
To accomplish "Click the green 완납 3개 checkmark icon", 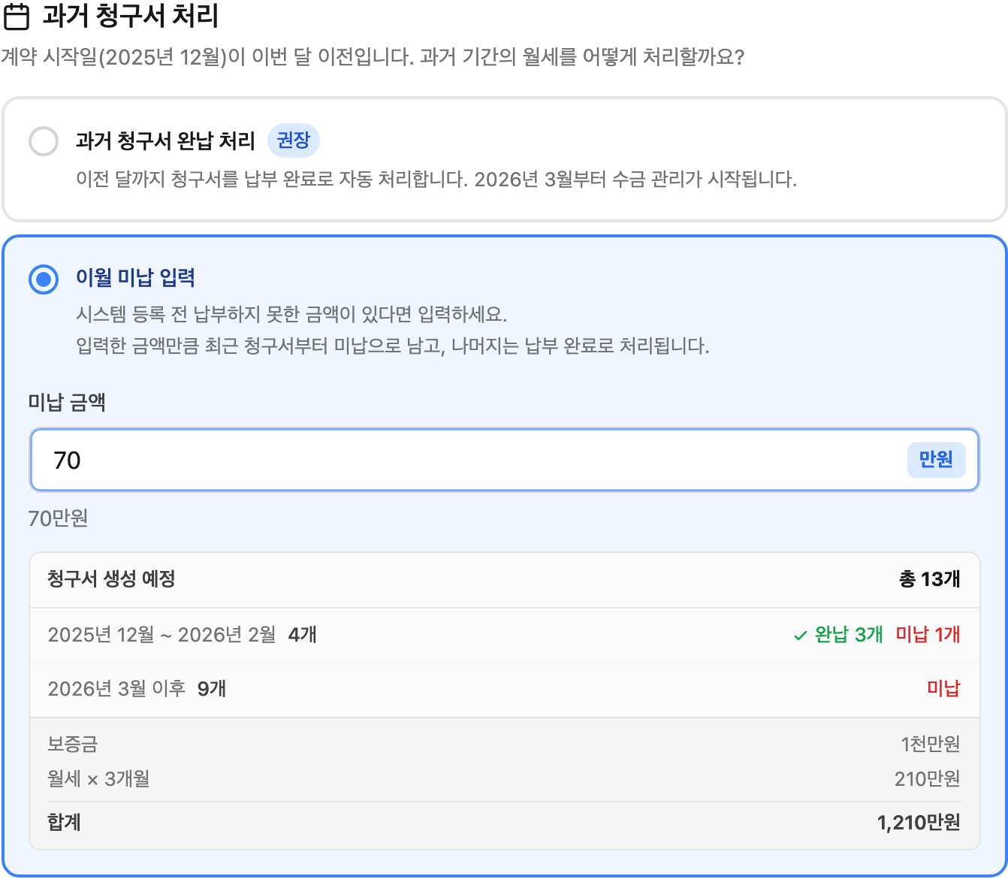I will click(801, 636).
